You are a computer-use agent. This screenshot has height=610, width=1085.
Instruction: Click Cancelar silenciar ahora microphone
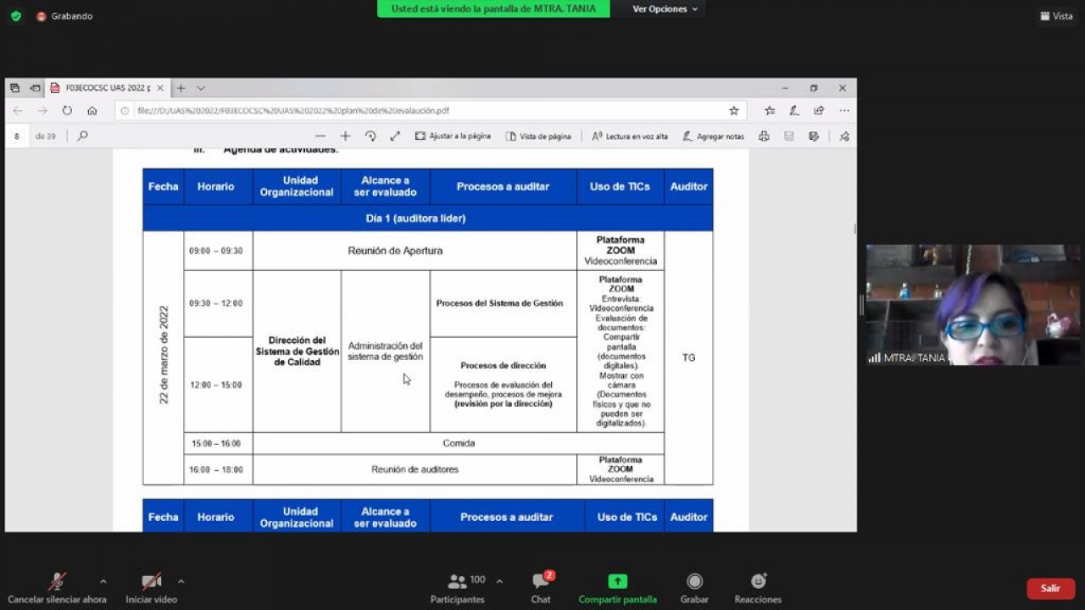click(x=57, y=589)
